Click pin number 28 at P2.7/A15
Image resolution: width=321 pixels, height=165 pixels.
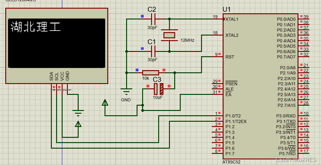point(306,103)
